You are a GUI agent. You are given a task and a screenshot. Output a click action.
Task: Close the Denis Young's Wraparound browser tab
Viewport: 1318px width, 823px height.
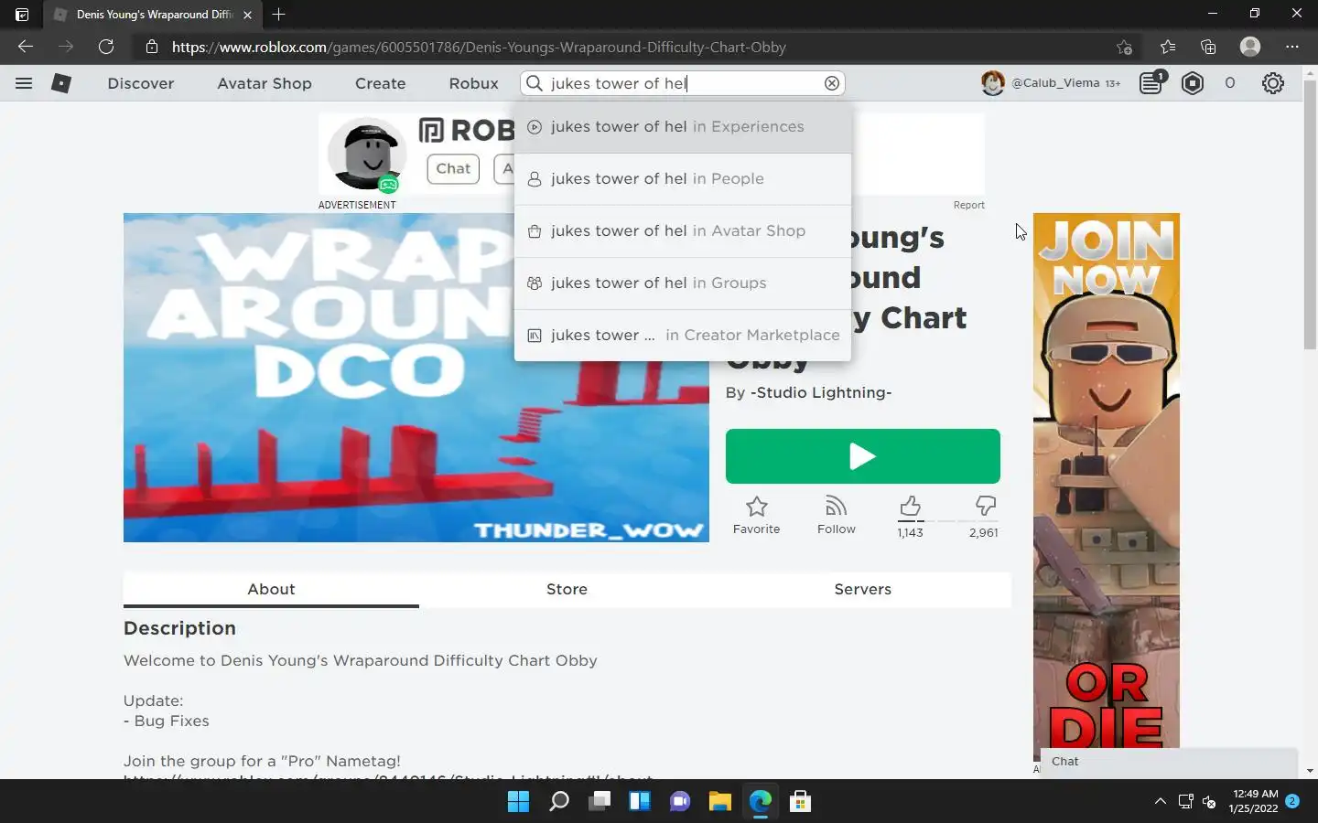tap(247, 14)
